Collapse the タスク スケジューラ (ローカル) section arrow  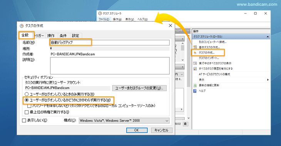point(268,36)
